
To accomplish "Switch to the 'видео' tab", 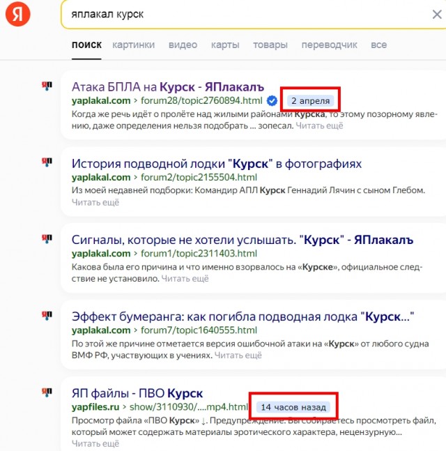I will point(183,45).
